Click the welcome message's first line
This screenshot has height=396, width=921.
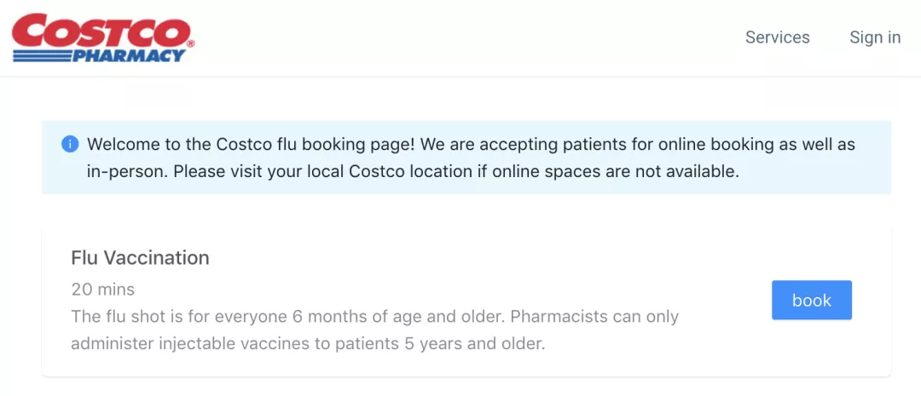(471, 145)
